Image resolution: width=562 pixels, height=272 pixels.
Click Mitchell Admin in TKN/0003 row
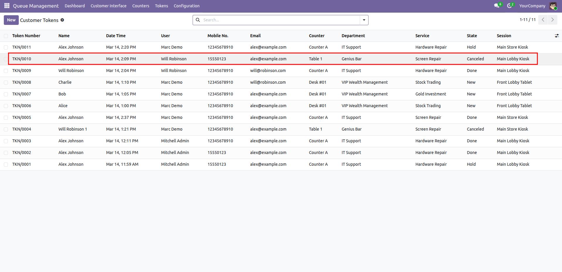[x=175, y=141]
